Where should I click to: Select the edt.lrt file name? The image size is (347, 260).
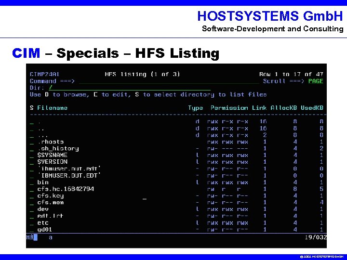click(x=50, y=216)
